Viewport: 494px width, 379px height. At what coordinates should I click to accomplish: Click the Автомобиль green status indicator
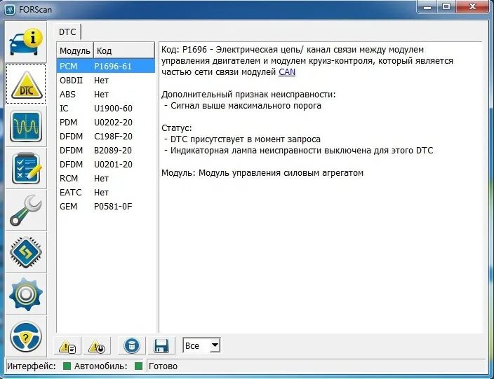point(138,366)
